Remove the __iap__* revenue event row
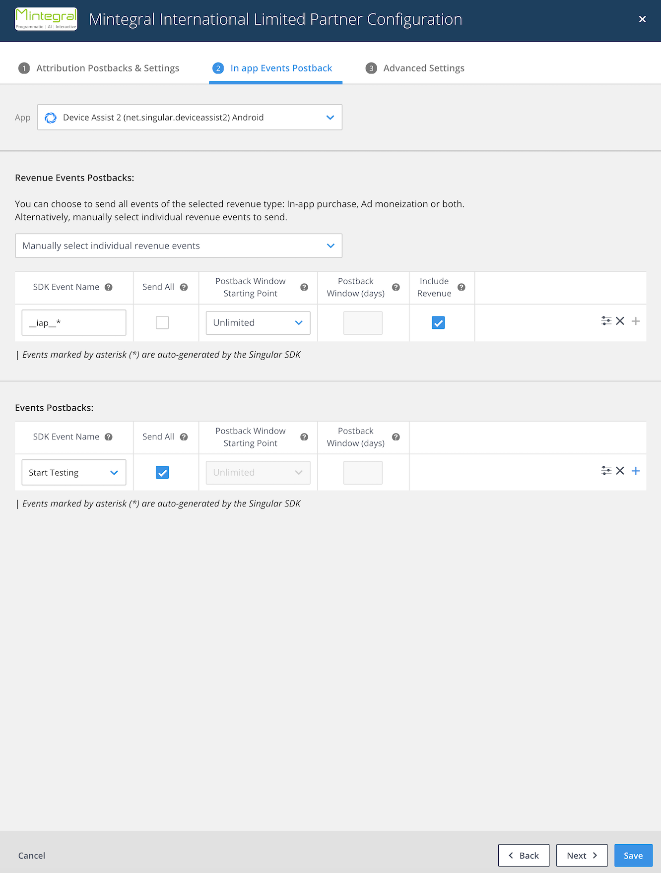The height and width of the screenshot is (873, 661). click(x=620, y=321)
